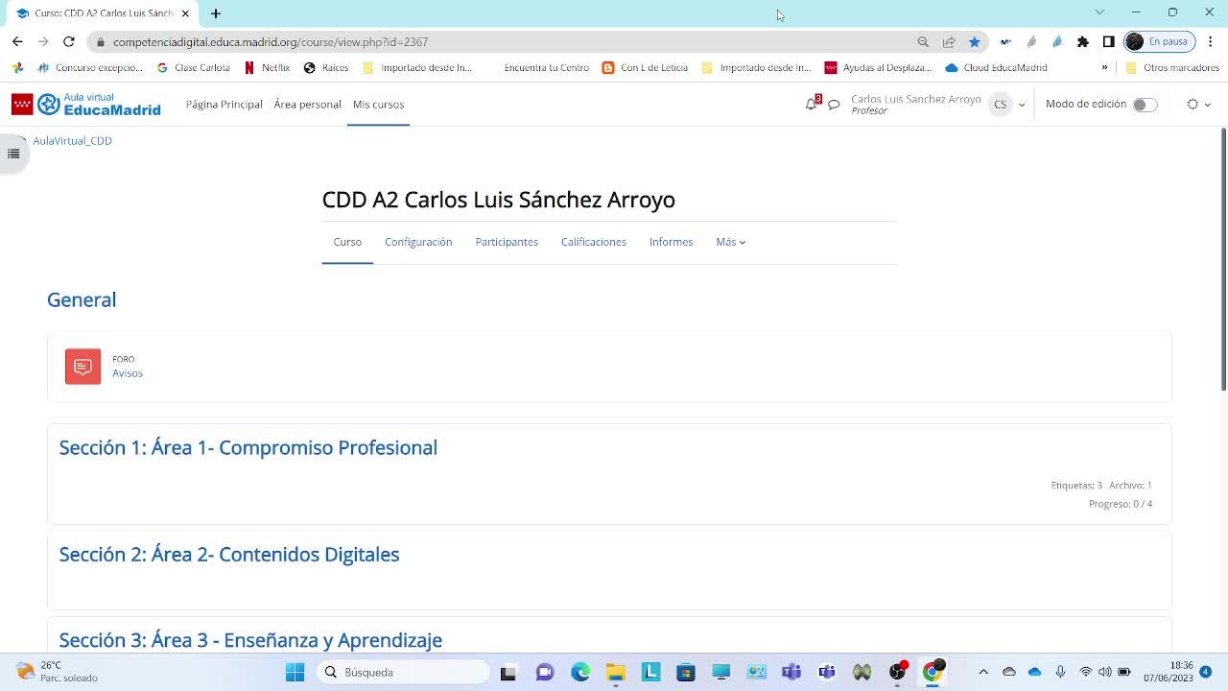
Task: Click the 'Progreso: 0 / 4' text
Action: click(x=1121, y=504)
